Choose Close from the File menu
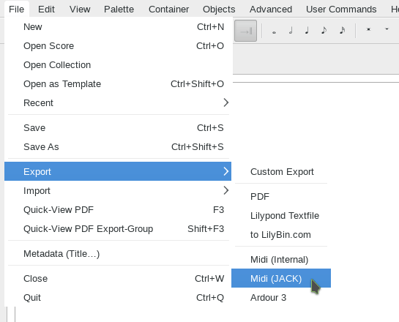The image size is (399, 322). coord(118,279)
